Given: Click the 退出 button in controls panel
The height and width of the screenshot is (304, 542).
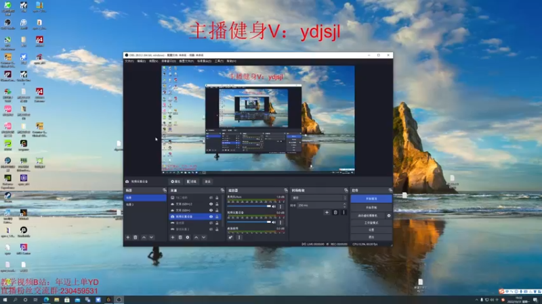Looking at the screenshot, I should [x=371, y=237].
